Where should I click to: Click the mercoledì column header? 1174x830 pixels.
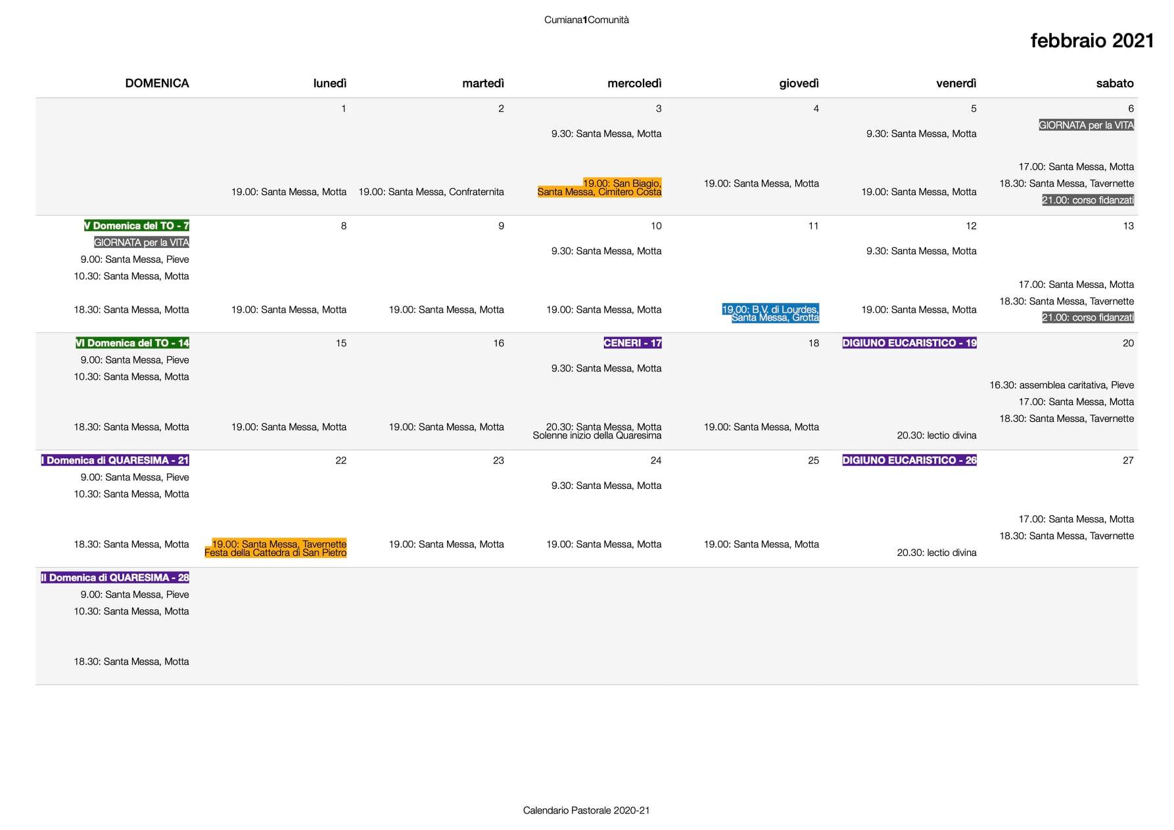point(634,83)
